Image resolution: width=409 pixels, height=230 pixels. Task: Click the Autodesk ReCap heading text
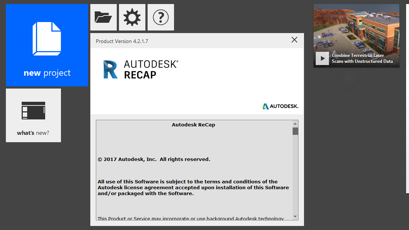(193, 125)
